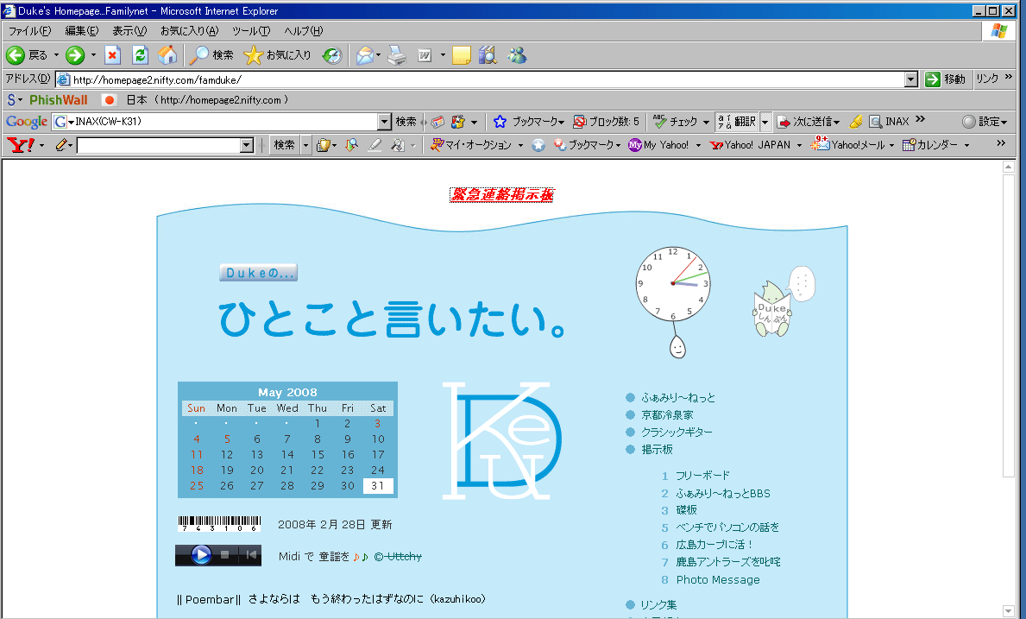Click the Mail envelope icon
The height and width of the screenshot is (619, 1026).
point(365,55)
